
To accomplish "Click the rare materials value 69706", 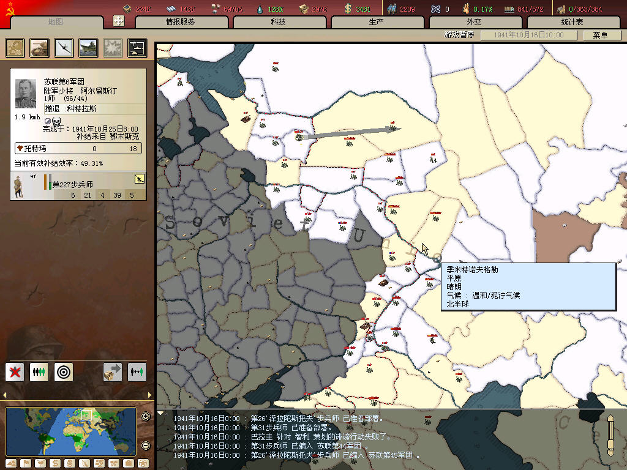I will pos(233,9).
